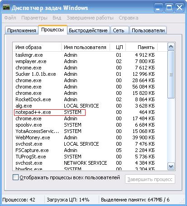Click the scrollbar up arrow
Viewport: 187px width, 206px height.
pyautogui.click(x=171, y=46)
